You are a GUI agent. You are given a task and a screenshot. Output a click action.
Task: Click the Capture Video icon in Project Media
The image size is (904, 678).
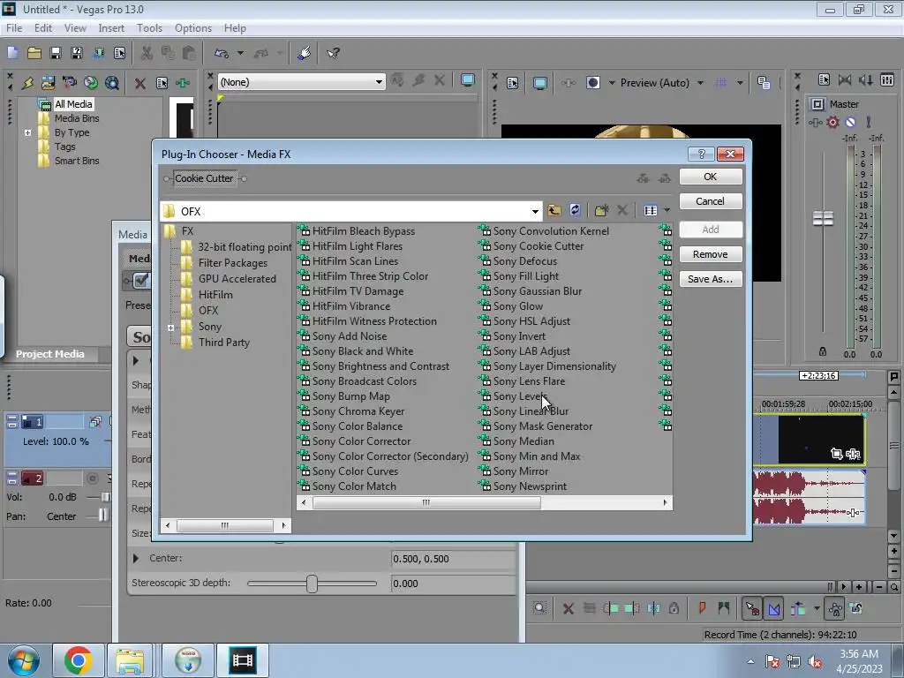tap(69, 83)
